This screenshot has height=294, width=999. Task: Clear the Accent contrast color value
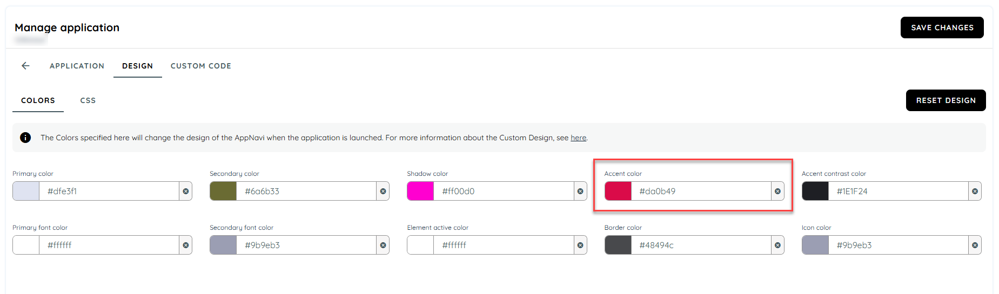click(x=975, y=191)
